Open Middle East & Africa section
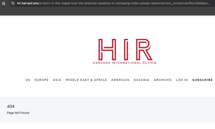Viewport: 215px width, 129px height. [86, 80]
